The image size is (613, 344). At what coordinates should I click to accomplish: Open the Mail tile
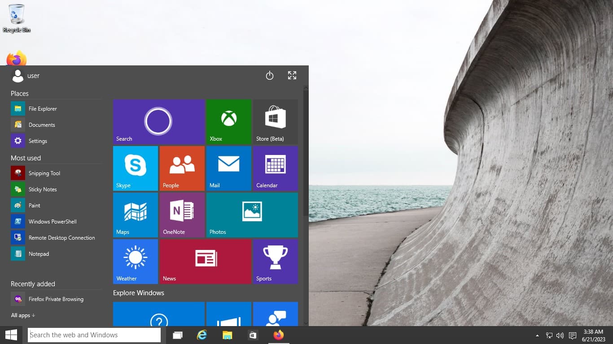coord(229,168)
